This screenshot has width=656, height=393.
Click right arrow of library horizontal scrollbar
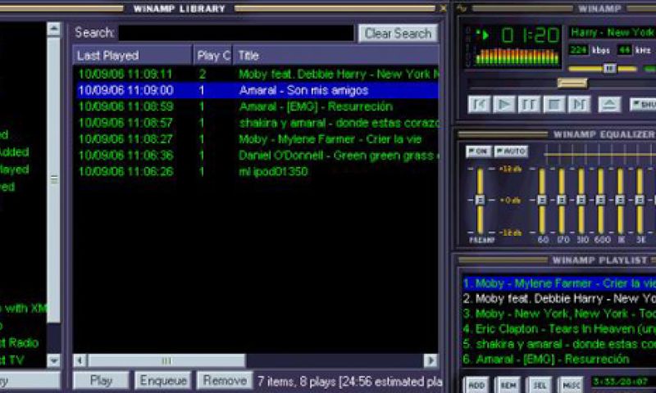431,360
